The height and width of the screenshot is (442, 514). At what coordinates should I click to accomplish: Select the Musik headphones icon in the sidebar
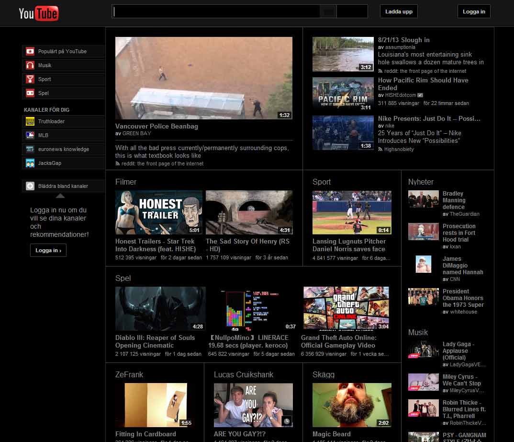point(30,65)
